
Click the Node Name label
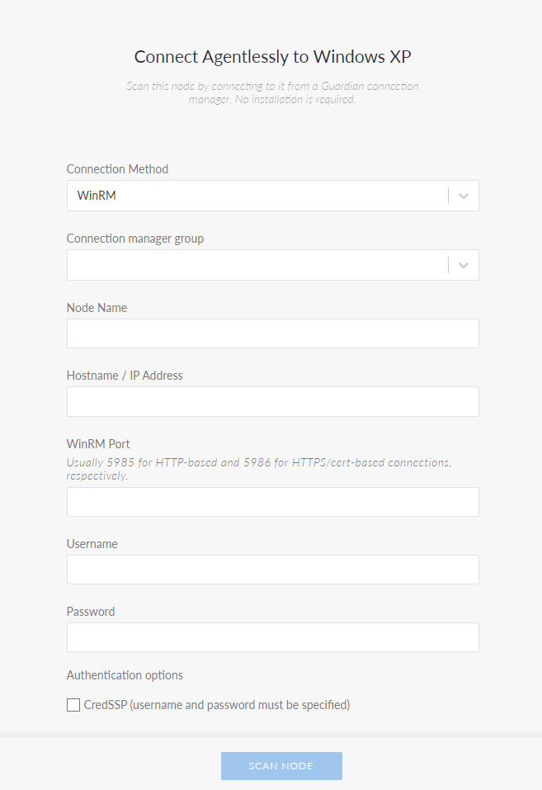click(97, 308)
